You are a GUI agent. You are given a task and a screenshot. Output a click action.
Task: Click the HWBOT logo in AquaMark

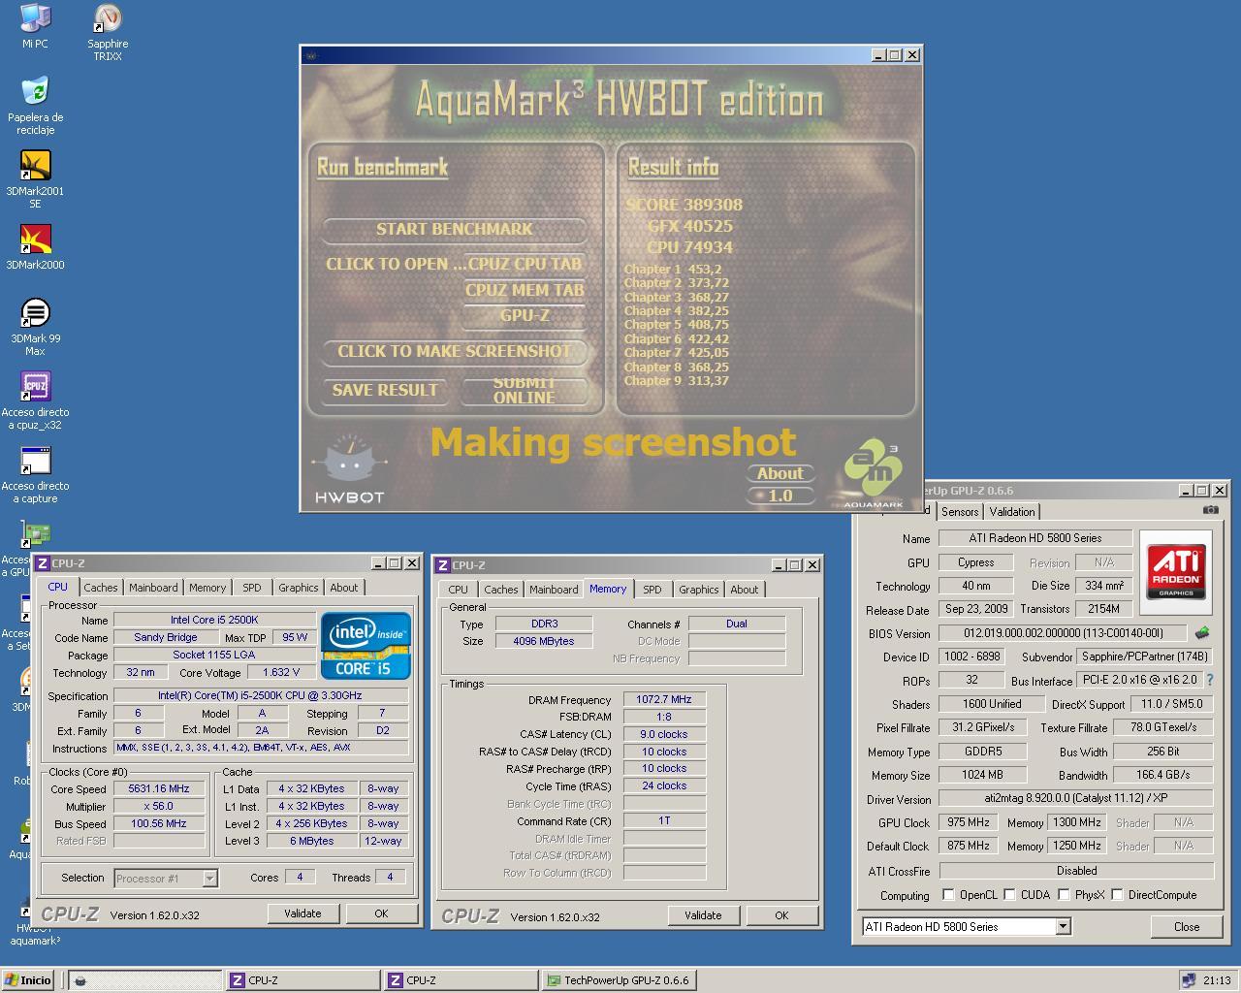coord(349,470)
